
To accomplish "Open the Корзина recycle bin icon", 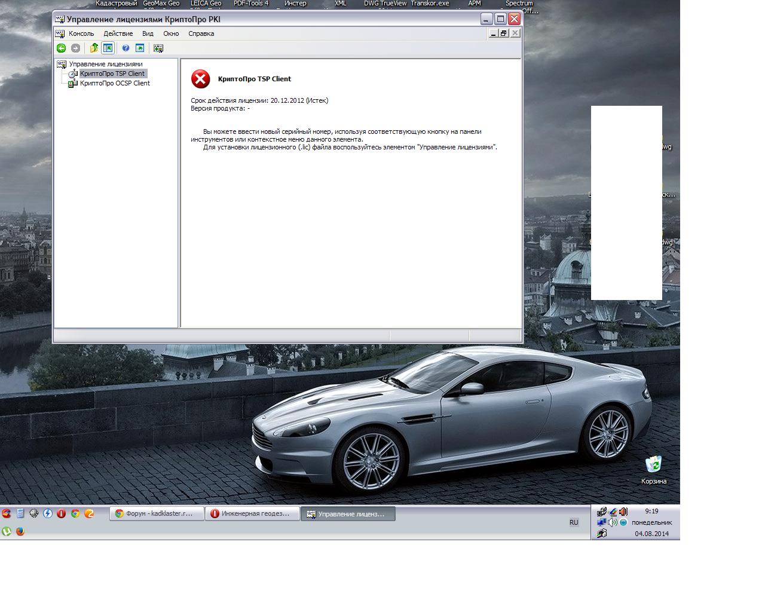I will coord(653,466).
